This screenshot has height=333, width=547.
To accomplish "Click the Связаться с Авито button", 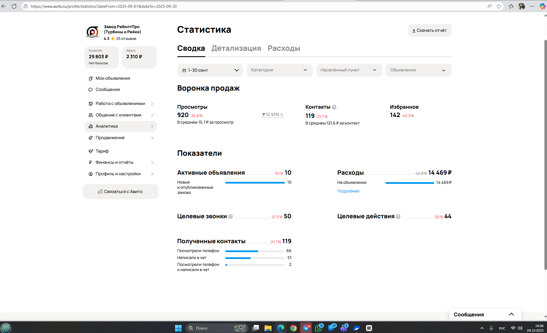I will pos(121,192).
